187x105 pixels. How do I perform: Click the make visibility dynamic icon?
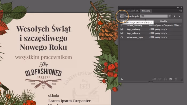159,79
